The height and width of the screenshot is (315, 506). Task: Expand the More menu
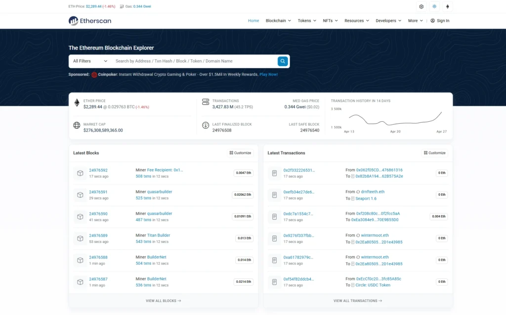point(415,21)
